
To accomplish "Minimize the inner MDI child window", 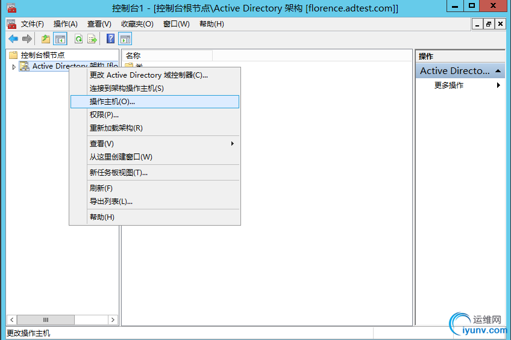I will click(477, 24).
